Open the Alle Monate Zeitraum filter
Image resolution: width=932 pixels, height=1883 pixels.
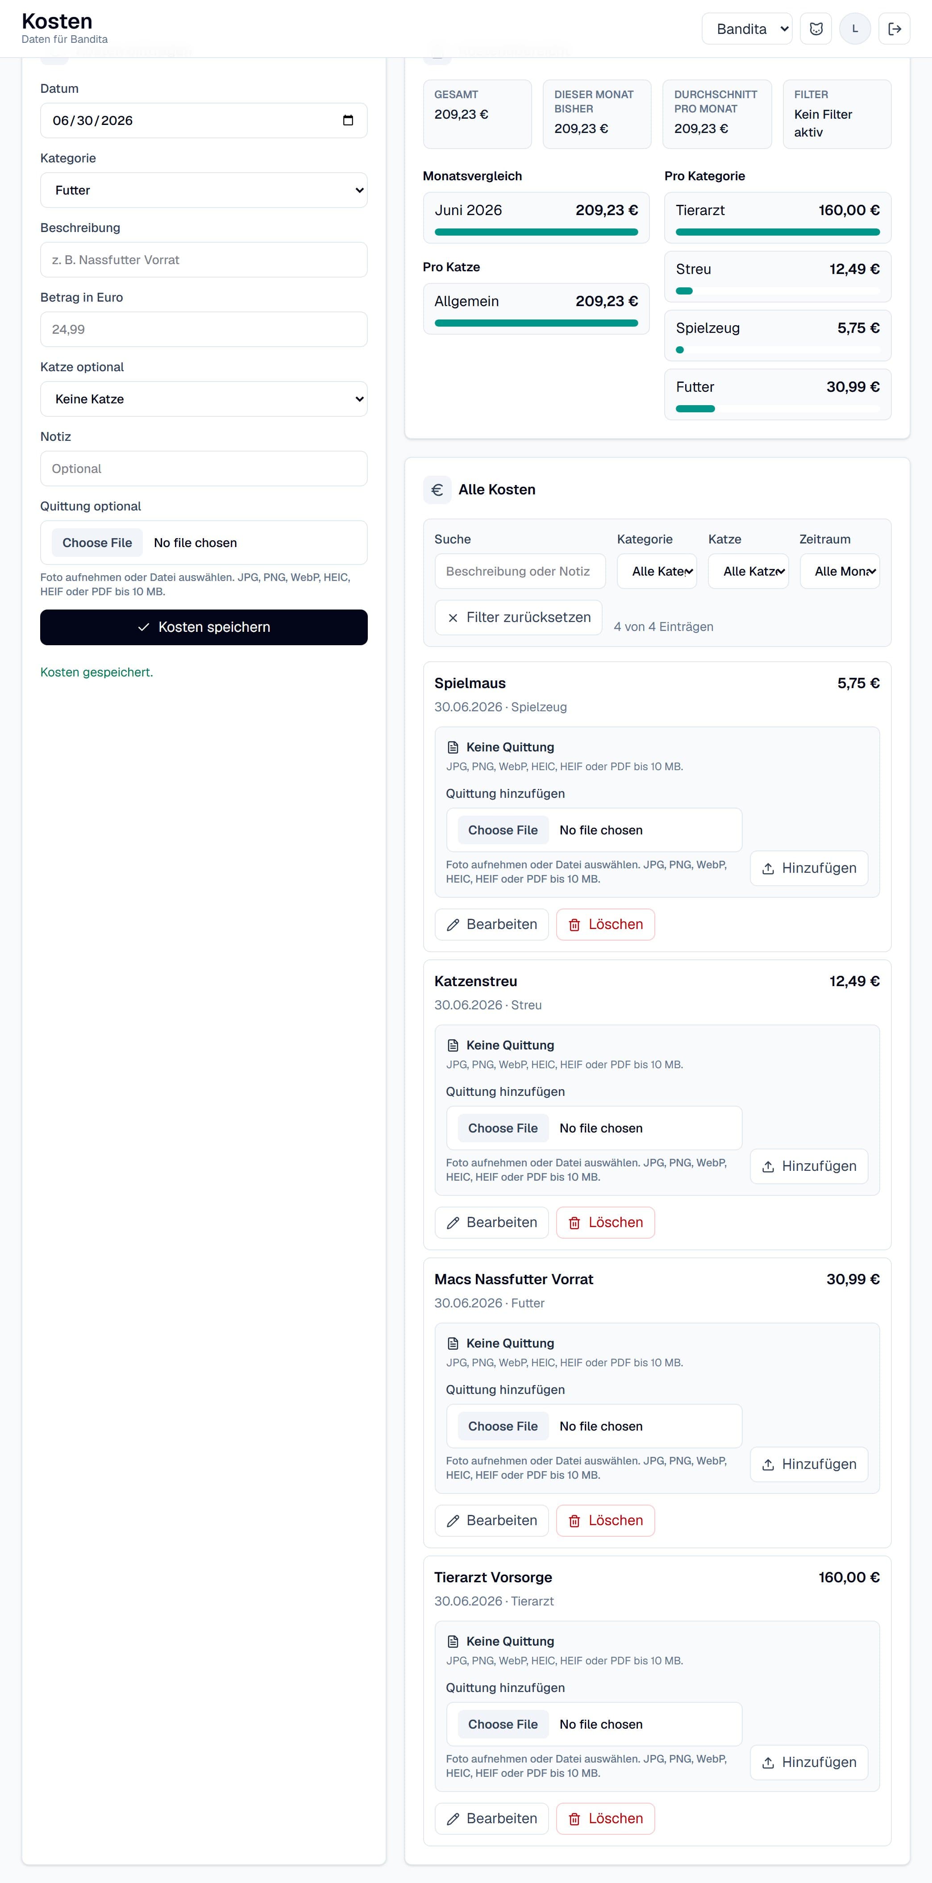(x=839, y=571)
